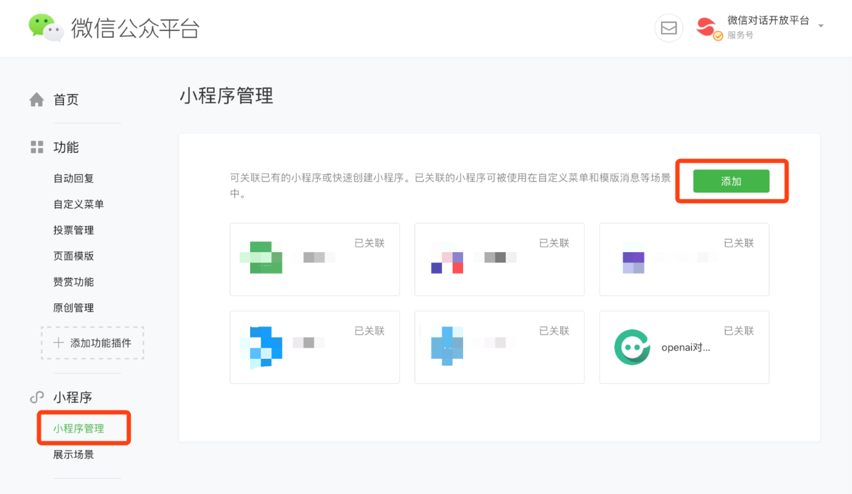Click the green openai mini program icon
This screenshot has height=494, width=852.
point(632,347)
